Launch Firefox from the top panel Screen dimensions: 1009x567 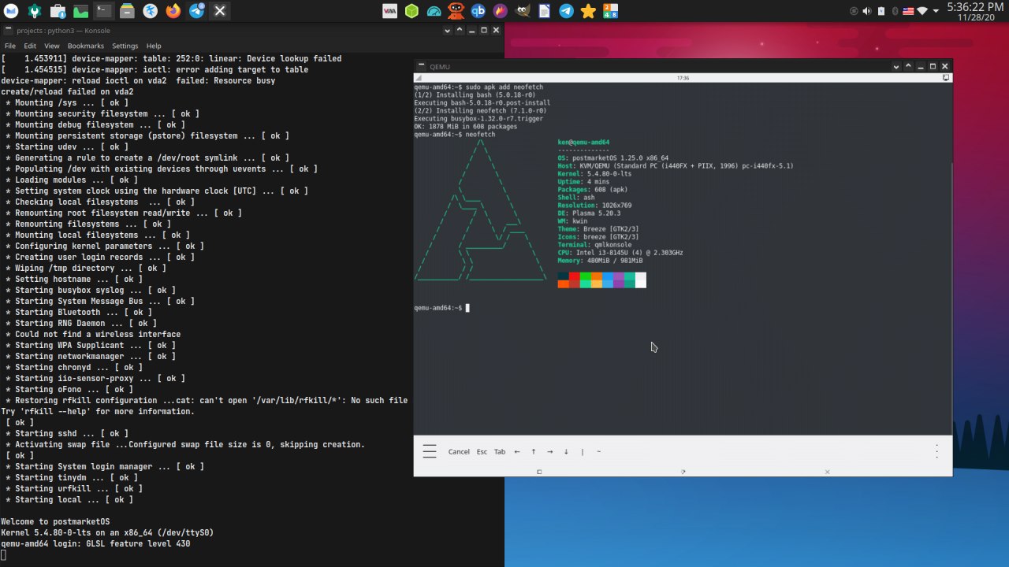coord(173,11)
